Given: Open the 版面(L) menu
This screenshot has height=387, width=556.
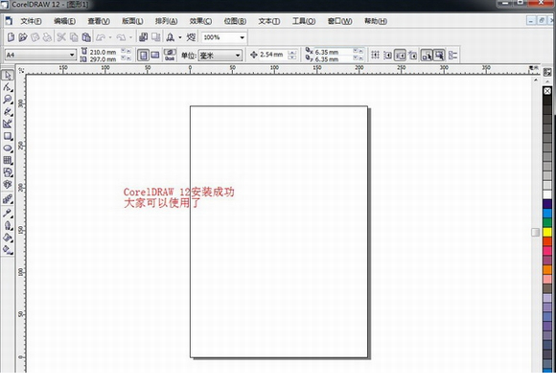Looking at the screenshot, I should 132,21.
